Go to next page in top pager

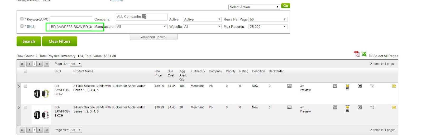[x=40, y=64]
